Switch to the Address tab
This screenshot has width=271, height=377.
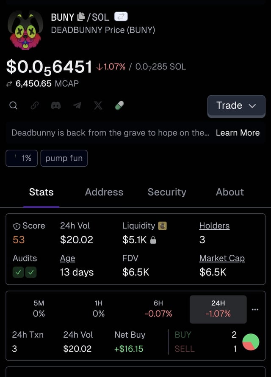104,192
